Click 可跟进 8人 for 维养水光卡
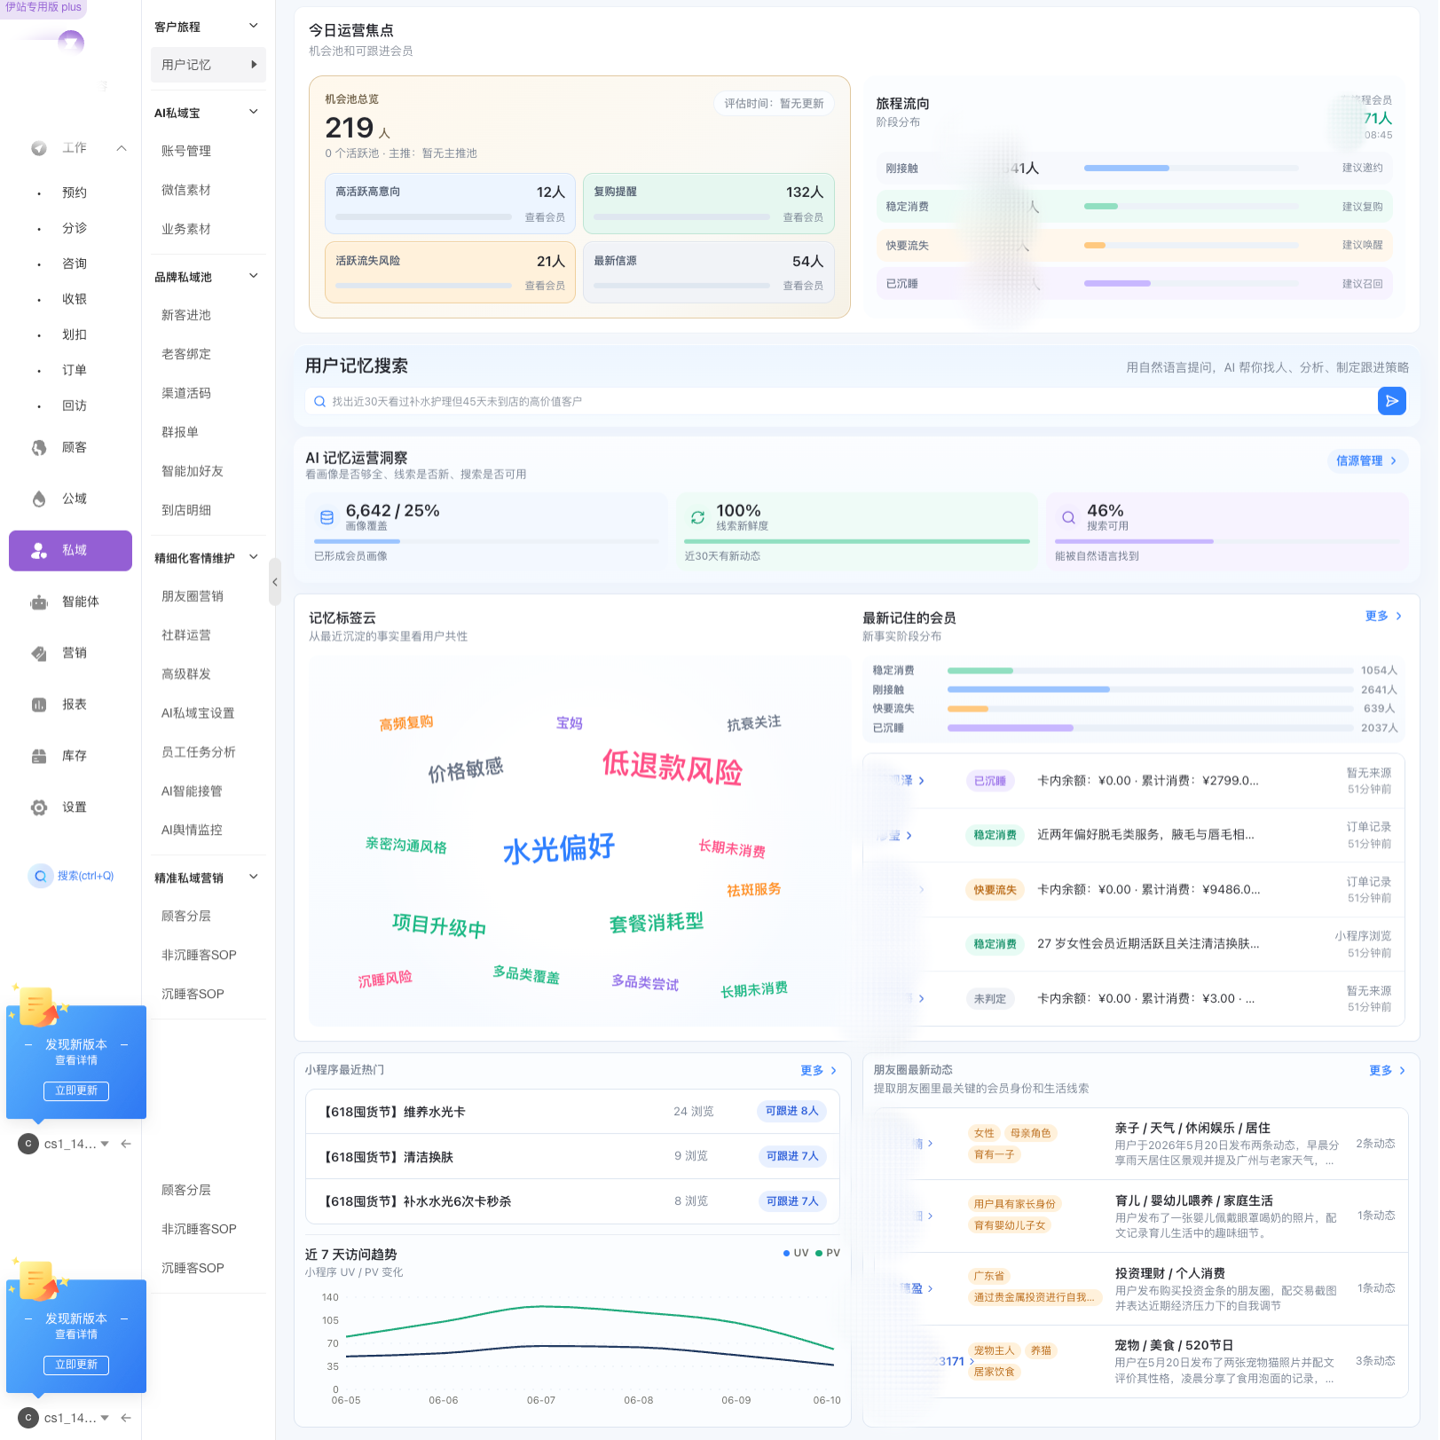 [791, 1111]
